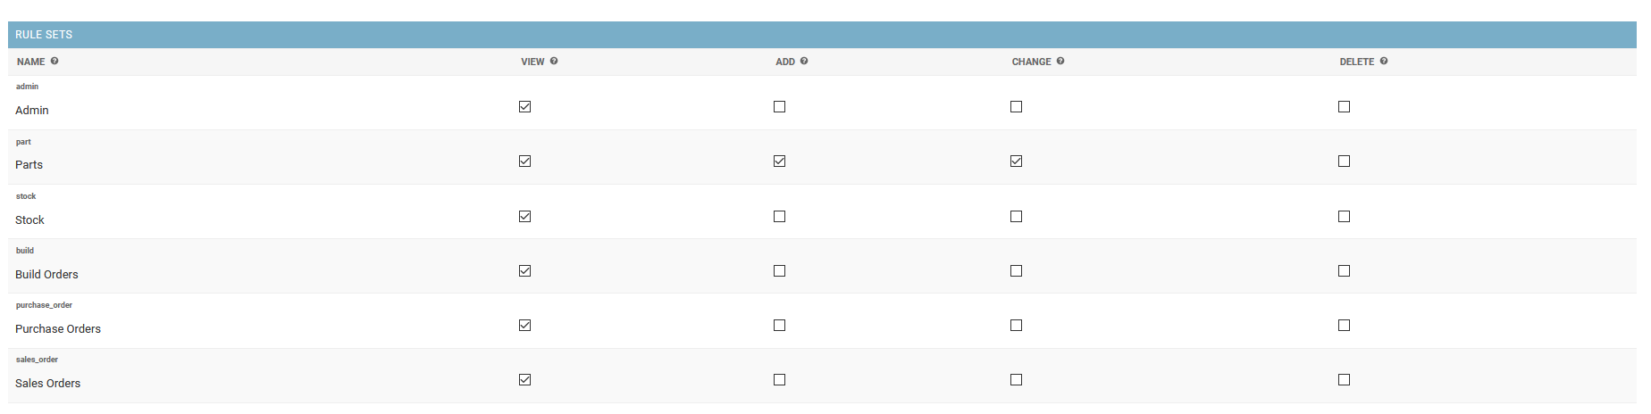Check Change permission for Build Orders
This screenshot has width=1651, height=414.
[1017, 271]
